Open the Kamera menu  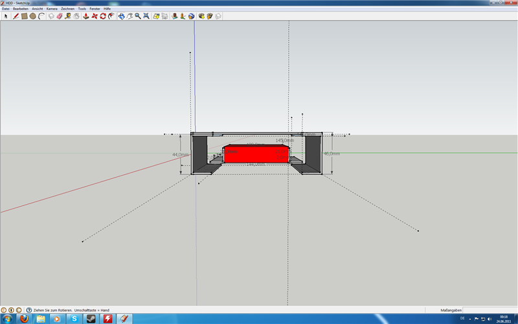click(x=52, y=9)
